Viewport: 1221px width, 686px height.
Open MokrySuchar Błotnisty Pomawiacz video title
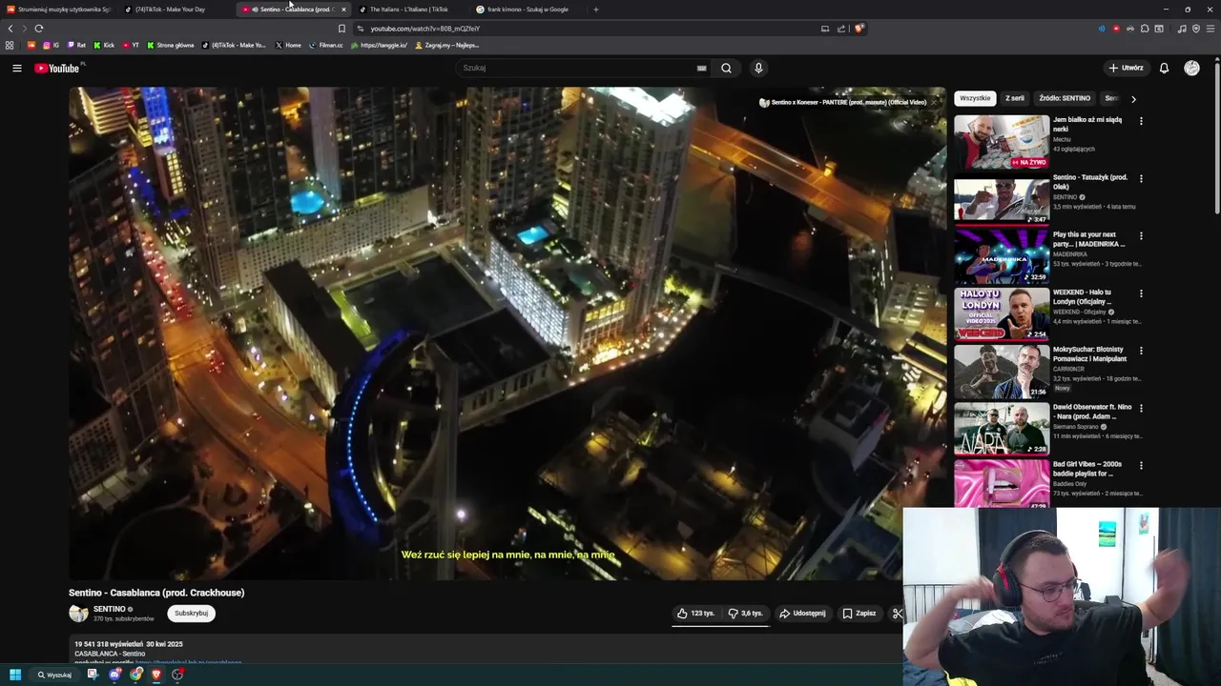pos(1090,353)
